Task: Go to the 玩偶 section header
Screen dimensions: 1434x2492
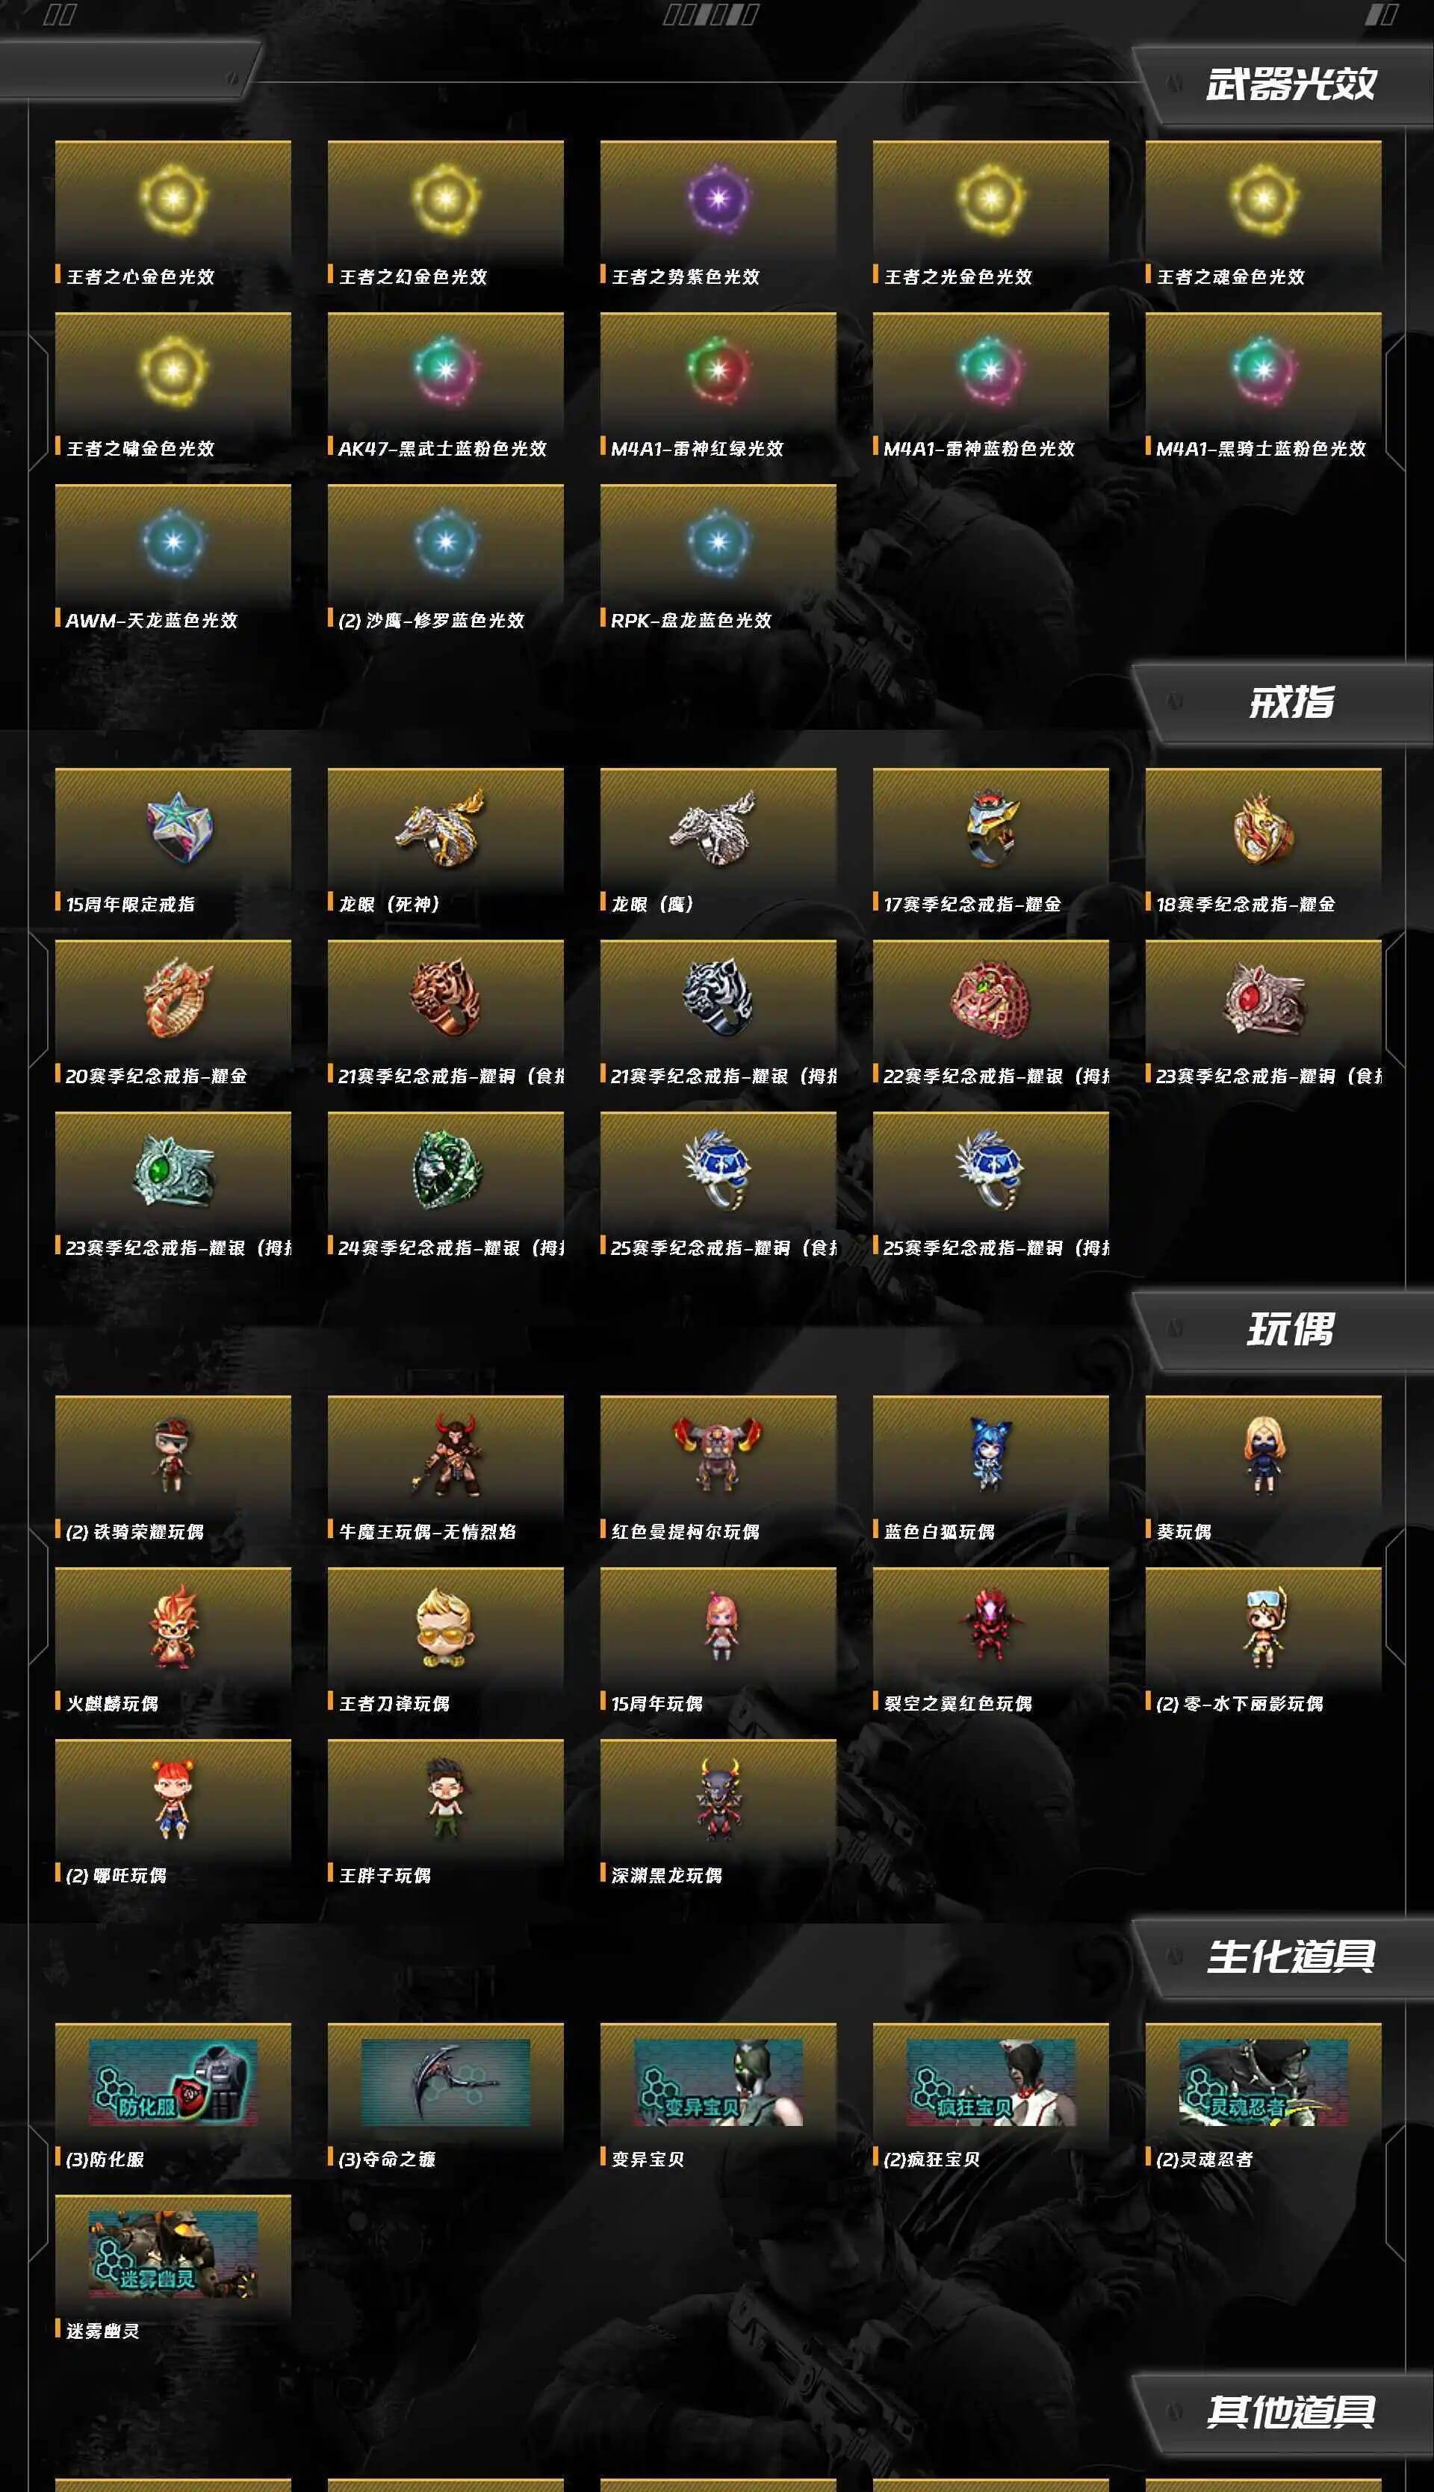Action: point(1290,1330)
